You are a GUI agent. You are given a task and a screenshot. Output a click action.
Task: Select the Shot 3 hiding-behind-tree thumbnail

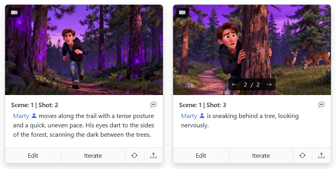point(252,50)
